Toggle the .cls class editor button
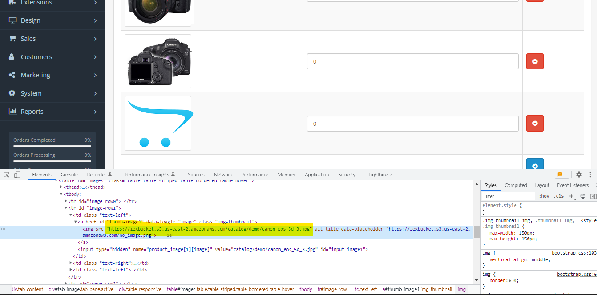Image resolution: width=597 pixels, height=295 pixels. pyautogui.click(x=558, y=196)
